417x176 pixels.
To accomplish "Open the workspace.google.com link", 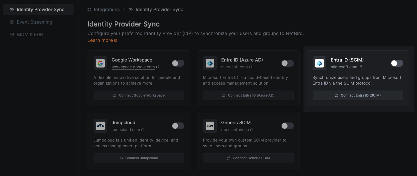I will click(x=133, y=67).
